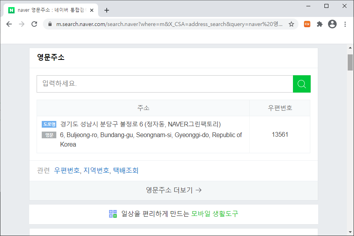Select the Korean road address 경기도 성남시

click(141, 124)
